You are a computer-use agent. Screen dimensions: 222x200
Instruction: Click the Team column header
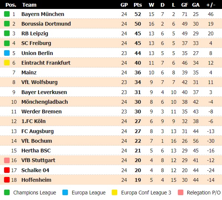click(x=29, y=5)
